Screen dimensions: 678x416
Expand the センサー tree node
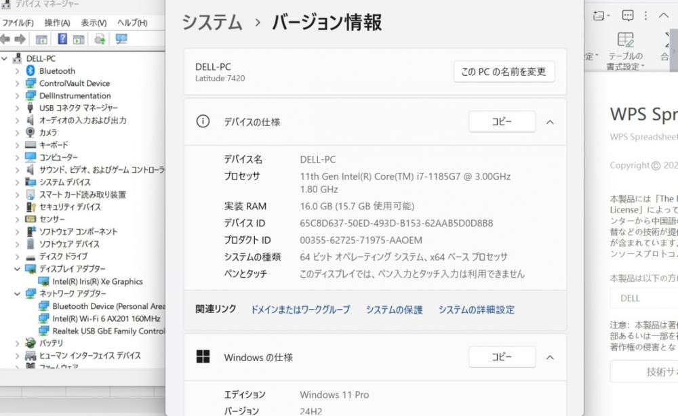(18, 220)
